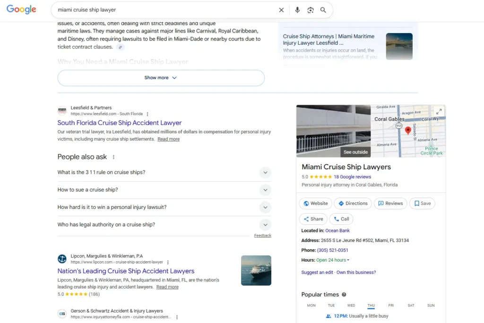Image resolution: width=484 pixels, height=323 pixels.
Task: Select the THU popular times tab
Action: point(371,306)
